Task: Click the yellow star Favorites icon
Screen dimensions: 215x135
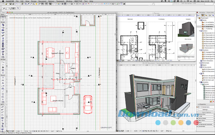Action: (x=36, y=4)
